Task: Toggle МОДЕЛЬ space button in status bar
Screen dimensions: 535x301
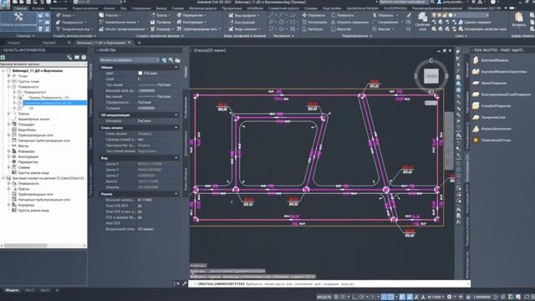Action: click(324, 297)
